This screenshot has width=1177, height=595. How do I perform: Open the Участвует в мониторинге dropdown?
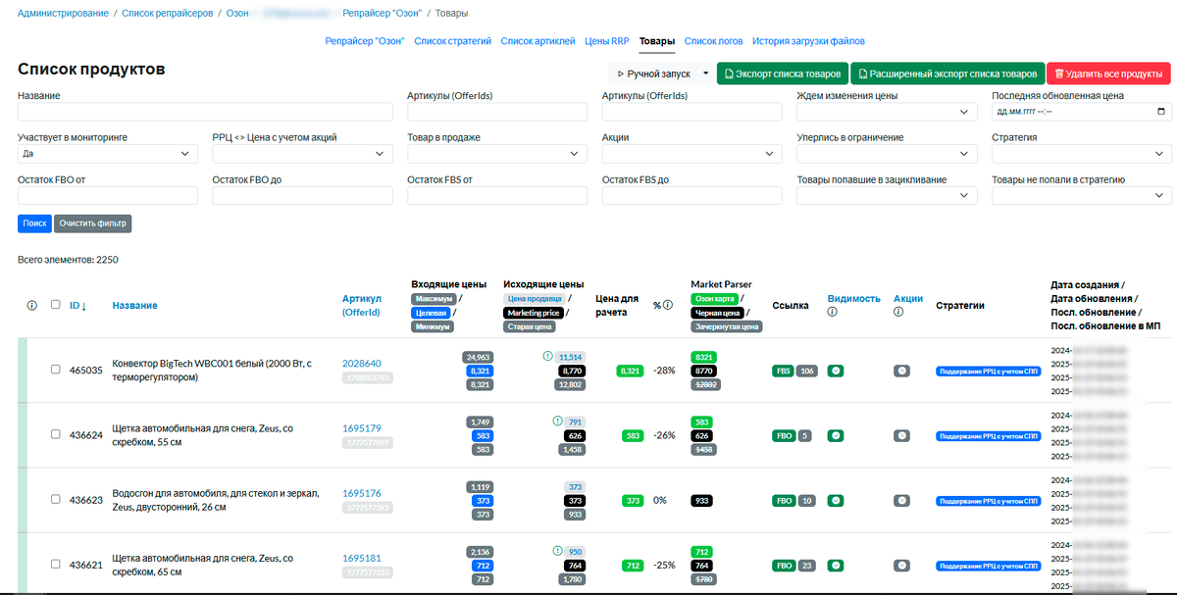108,154
